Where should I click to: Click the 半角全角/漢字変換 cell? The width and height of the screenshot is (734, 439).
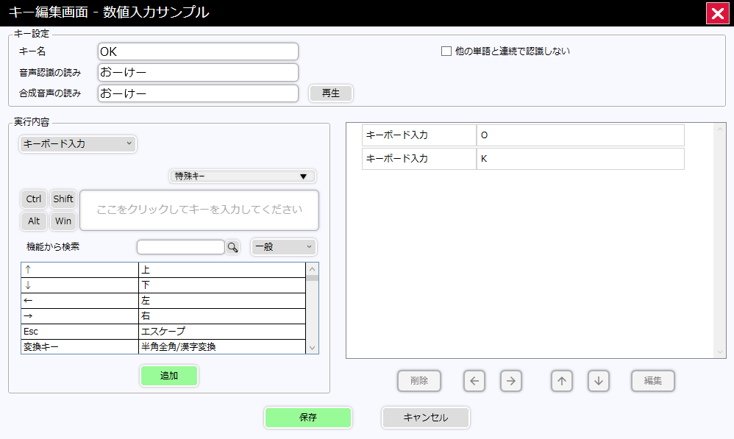222,347
